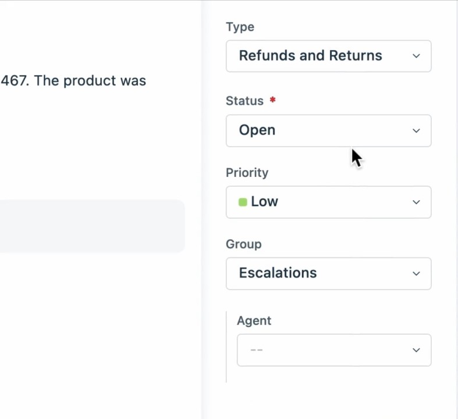The height and width of the screenshot is (419, 458).
Task: Click the chevron arrow in the Type field
Action: (x=416, y=56)
